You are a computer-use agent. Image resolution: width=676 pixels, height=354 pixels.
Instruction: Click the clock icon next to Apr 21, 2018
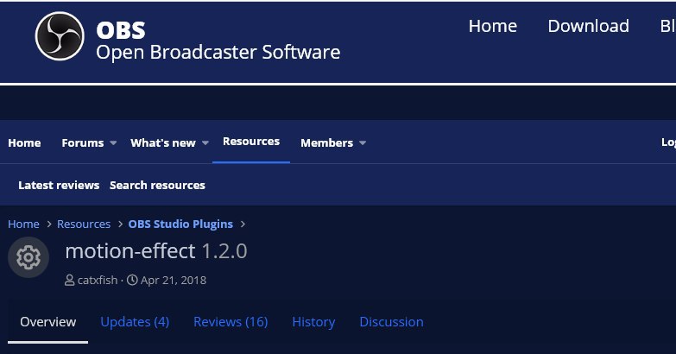[x=132, y=281]
